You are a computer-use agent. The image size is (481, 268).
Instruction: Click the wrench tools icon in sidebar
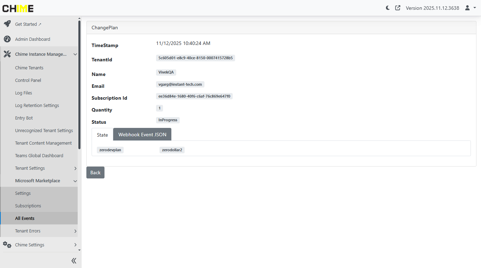[7, 54]
